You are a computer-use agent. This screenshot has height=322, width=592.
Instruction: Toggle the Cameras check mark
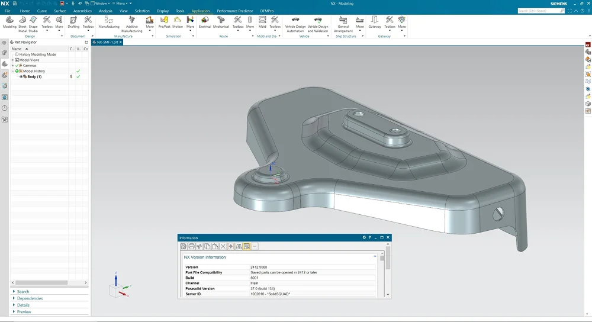(17, 66)
